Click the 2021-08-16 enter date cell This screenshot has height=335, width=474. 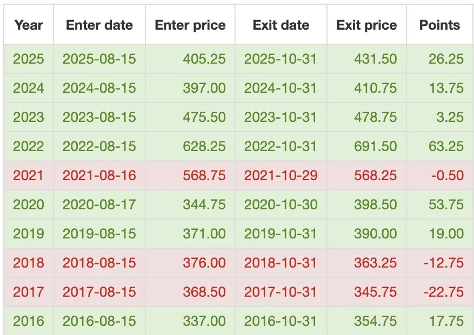[99, 175]
